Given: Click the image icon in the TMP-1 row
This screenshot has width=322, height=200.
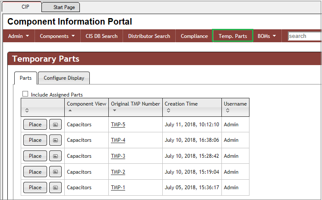Looking at the screenshot, I should coord(55,187).
